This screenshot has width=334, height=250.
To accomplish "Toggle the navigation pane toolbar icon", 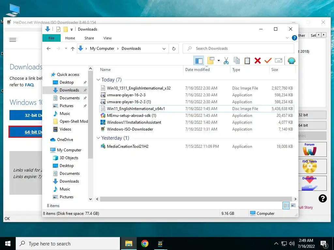I will pyautogui.click(x=199, y=61).
